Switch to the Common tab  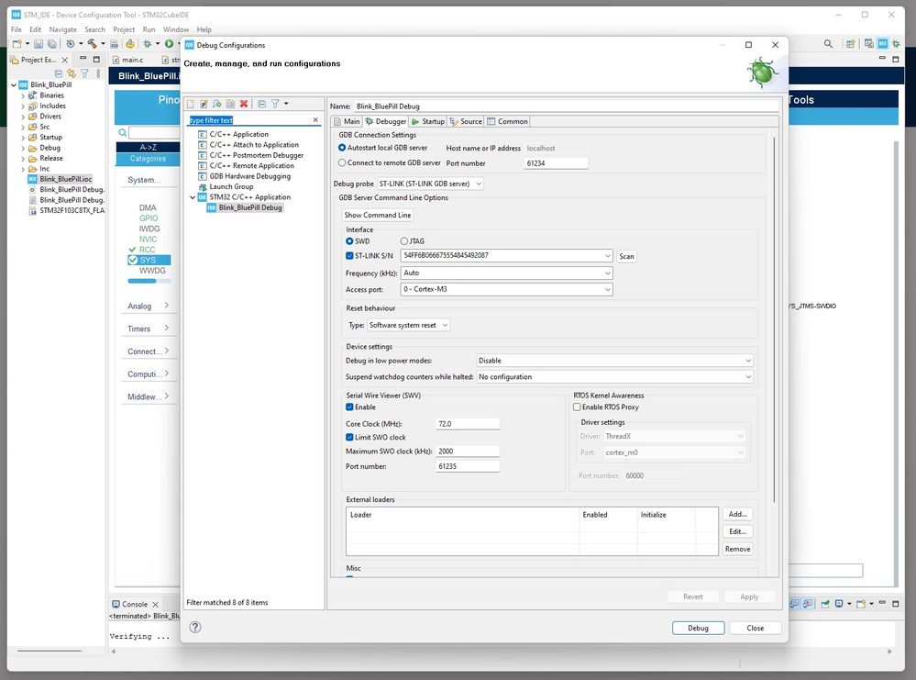click(x=507, y=122)
